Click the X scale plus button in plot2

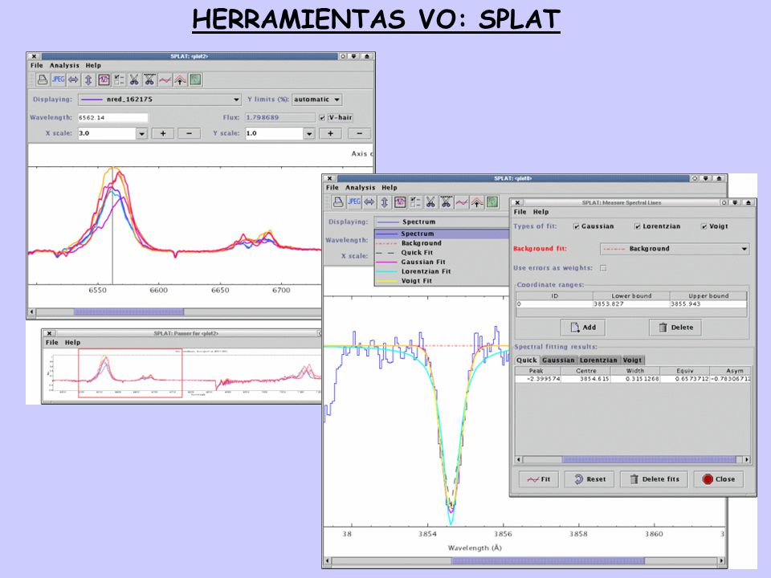[163, 133]
